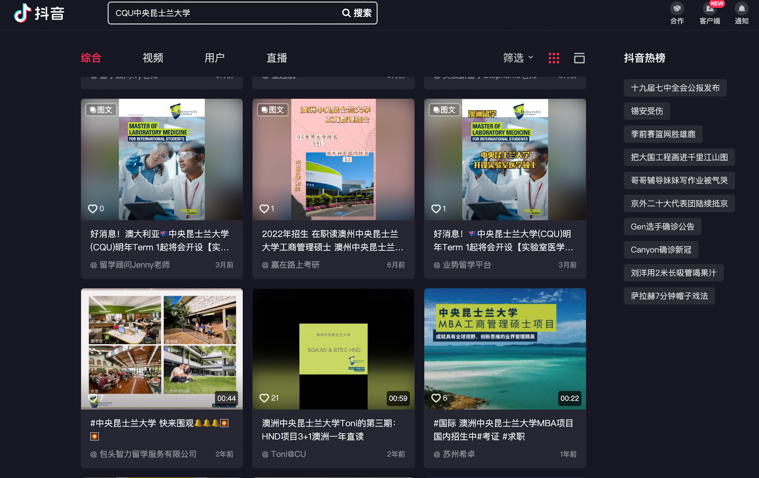Open Jenny老师's Laboratory Medicine post thumbnail

click(x=162, y=159)
